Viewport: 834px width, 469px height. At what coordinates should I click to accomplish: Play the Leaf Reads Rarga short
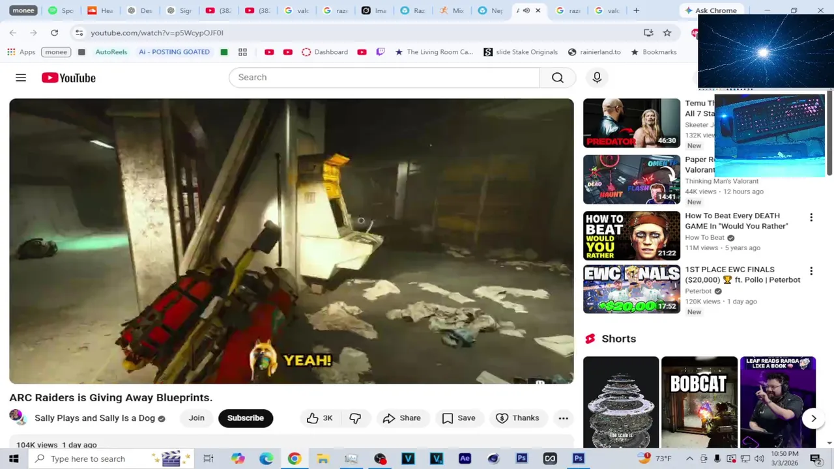[778, 402]
